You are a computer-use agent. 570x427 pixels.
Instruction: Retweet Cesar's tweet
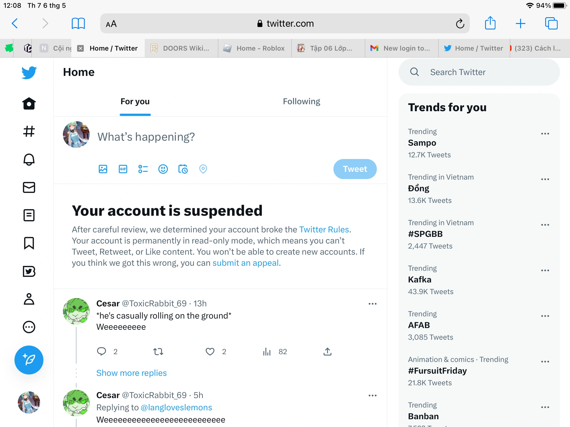pyautogui.click(x=158, y=352)
